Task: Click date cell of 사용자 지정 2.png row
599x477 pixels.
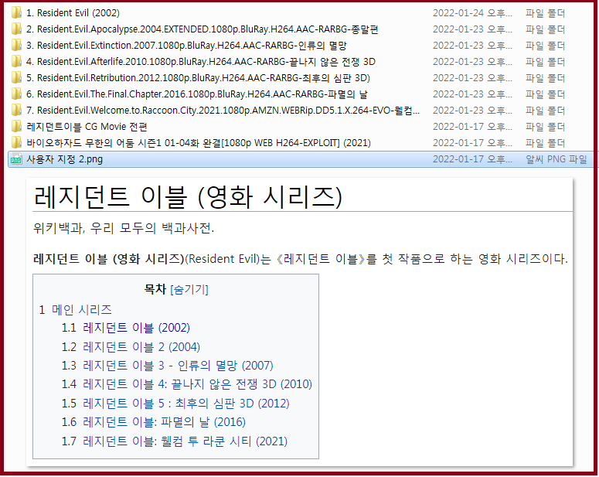Action: click(472, 159)
